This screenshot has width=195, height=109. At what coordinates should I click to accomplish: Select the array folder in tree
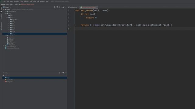[12, 22]
